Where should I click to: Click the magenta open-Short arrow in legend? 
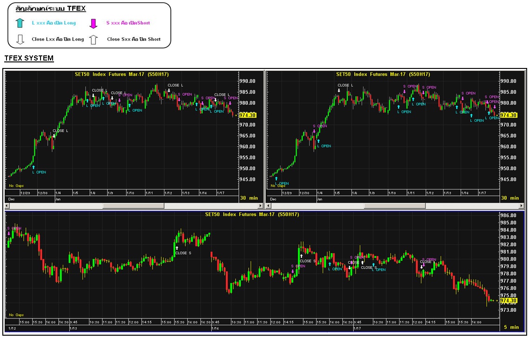94,23
